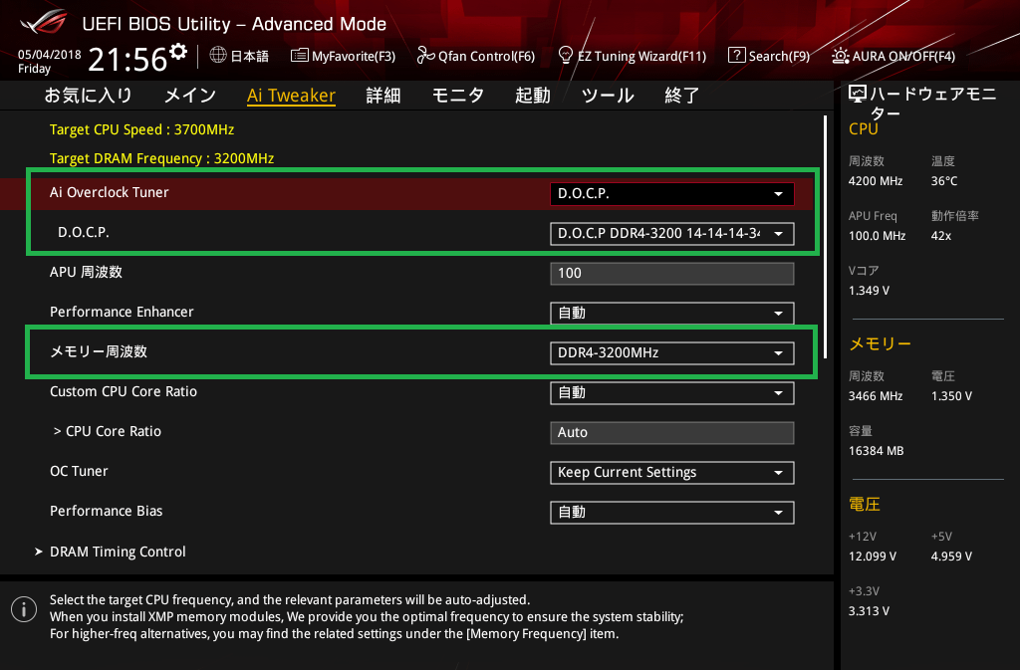The image size is (1020, 670).
Task: Click the AURA light icon
Action: pyautogui.click(x=840, y=56)
